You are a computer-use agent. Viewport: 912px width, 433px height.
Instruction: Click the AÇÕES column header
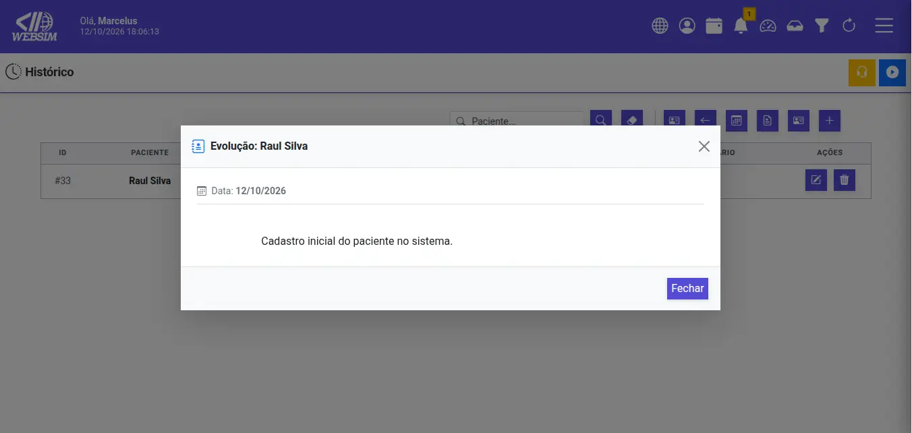(x=830, y=152)
